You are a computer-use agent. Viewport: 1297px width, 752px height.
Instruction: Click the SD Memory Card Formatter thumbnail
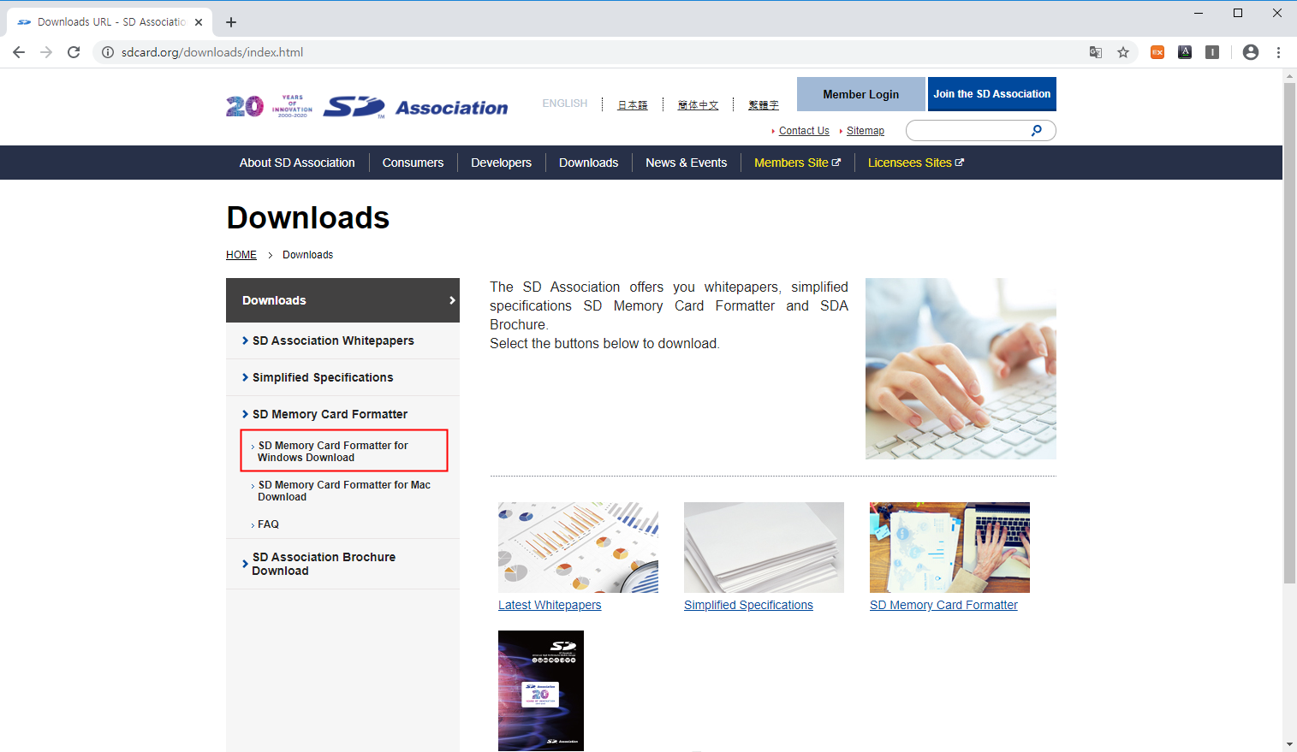click(x=949, y=548)
